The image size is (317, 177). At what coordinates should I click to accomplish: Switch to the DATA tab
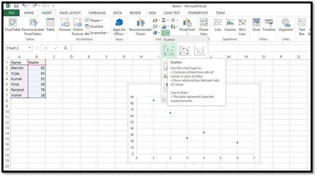pos(118,13)
